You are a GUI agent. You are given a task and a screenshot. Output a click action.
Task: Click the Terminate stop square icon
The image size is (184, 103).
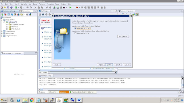coord(101,7)
